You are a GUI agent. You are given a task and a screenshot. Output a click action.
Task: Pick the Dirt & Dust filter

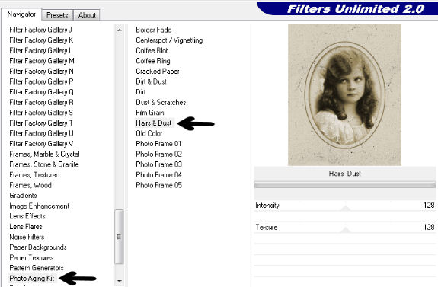pyautogui.click(x=151, y=81)
